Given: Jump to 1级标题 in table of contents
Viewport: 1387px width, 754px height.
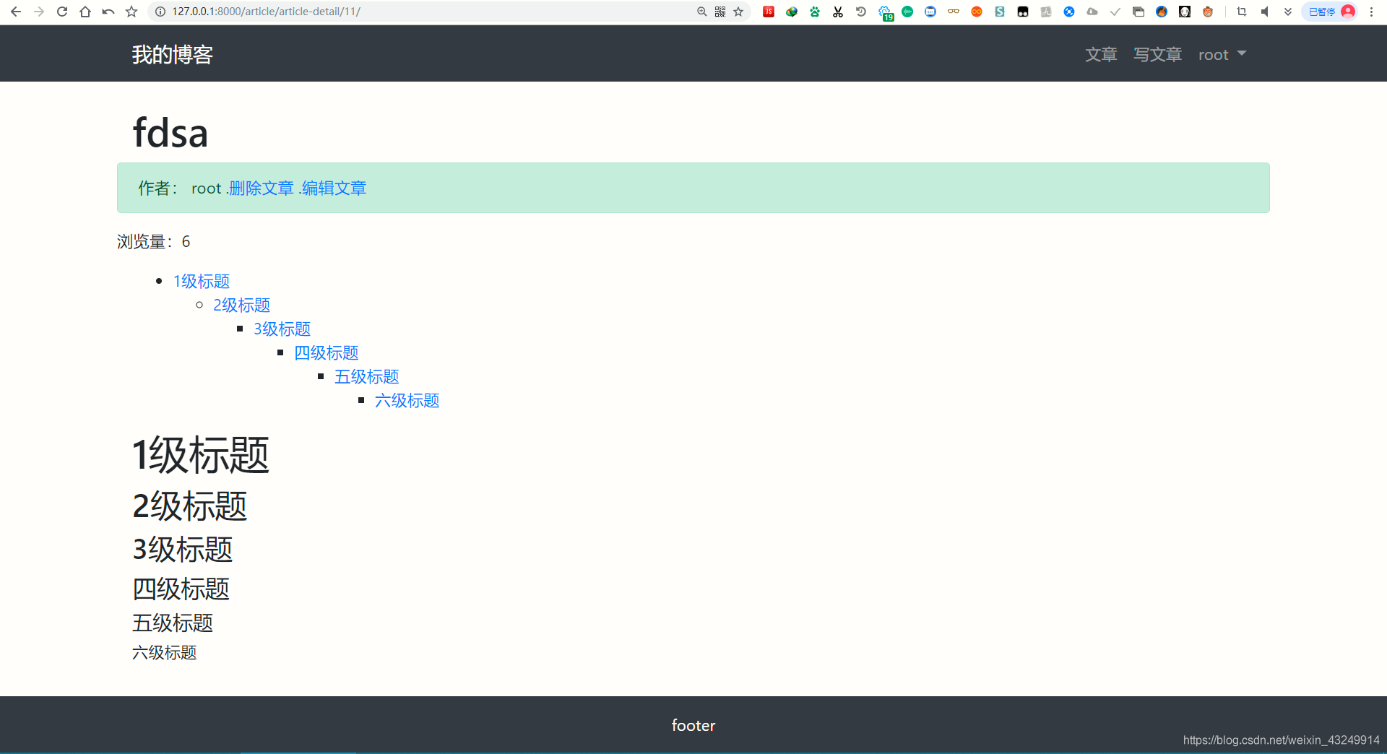Looking at the screenshot, I should point(202,282).
